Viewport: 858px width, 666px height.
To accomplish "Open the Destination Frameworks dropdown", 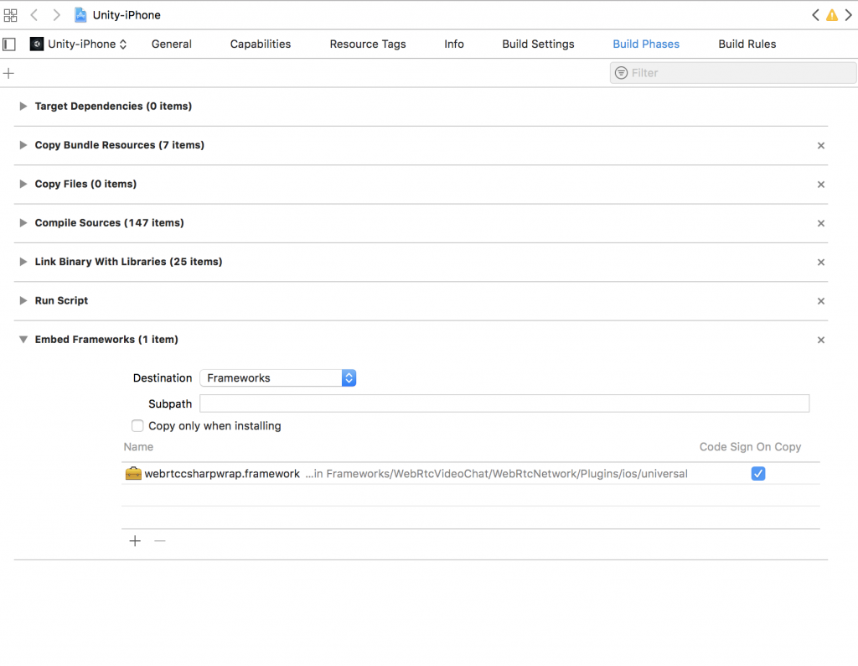I will (279, 378).
